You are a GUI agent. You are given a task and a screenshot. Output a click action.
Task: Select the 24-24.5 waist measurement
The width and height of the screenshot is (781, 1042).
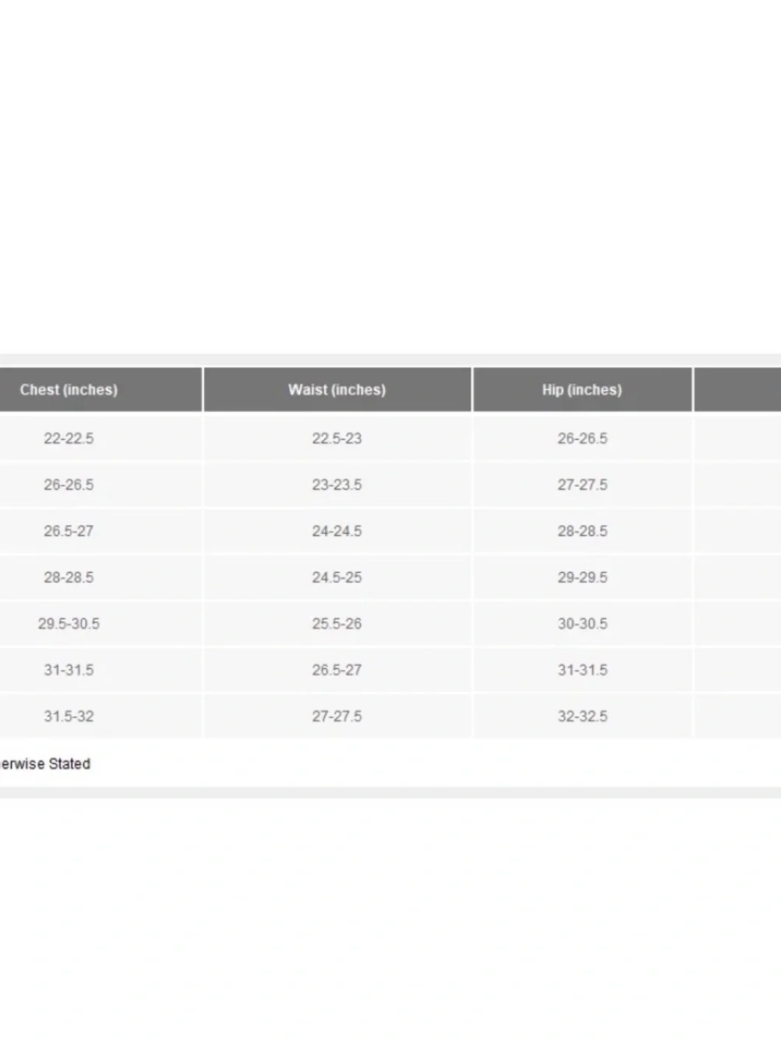[x=337, y=531]
